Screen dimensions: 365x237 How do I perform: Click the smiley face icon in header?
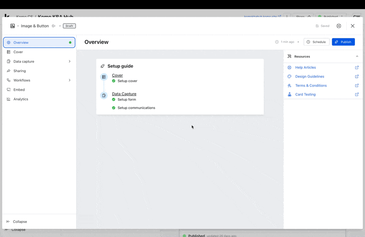coord(339,26)
